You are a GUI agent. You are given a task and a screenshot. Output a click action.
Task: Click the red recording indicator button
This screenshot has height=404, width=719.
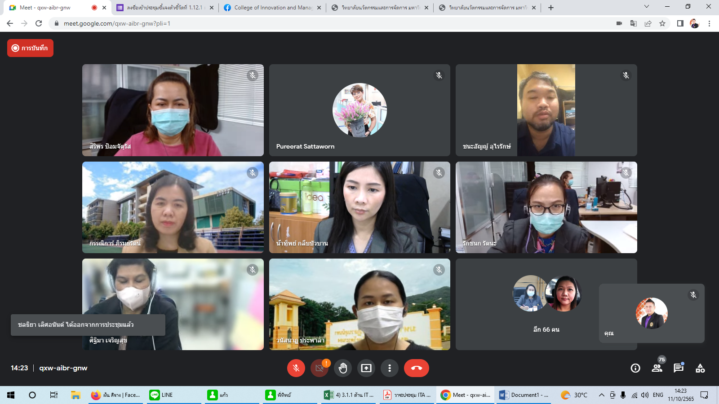(x=30, y=48)
